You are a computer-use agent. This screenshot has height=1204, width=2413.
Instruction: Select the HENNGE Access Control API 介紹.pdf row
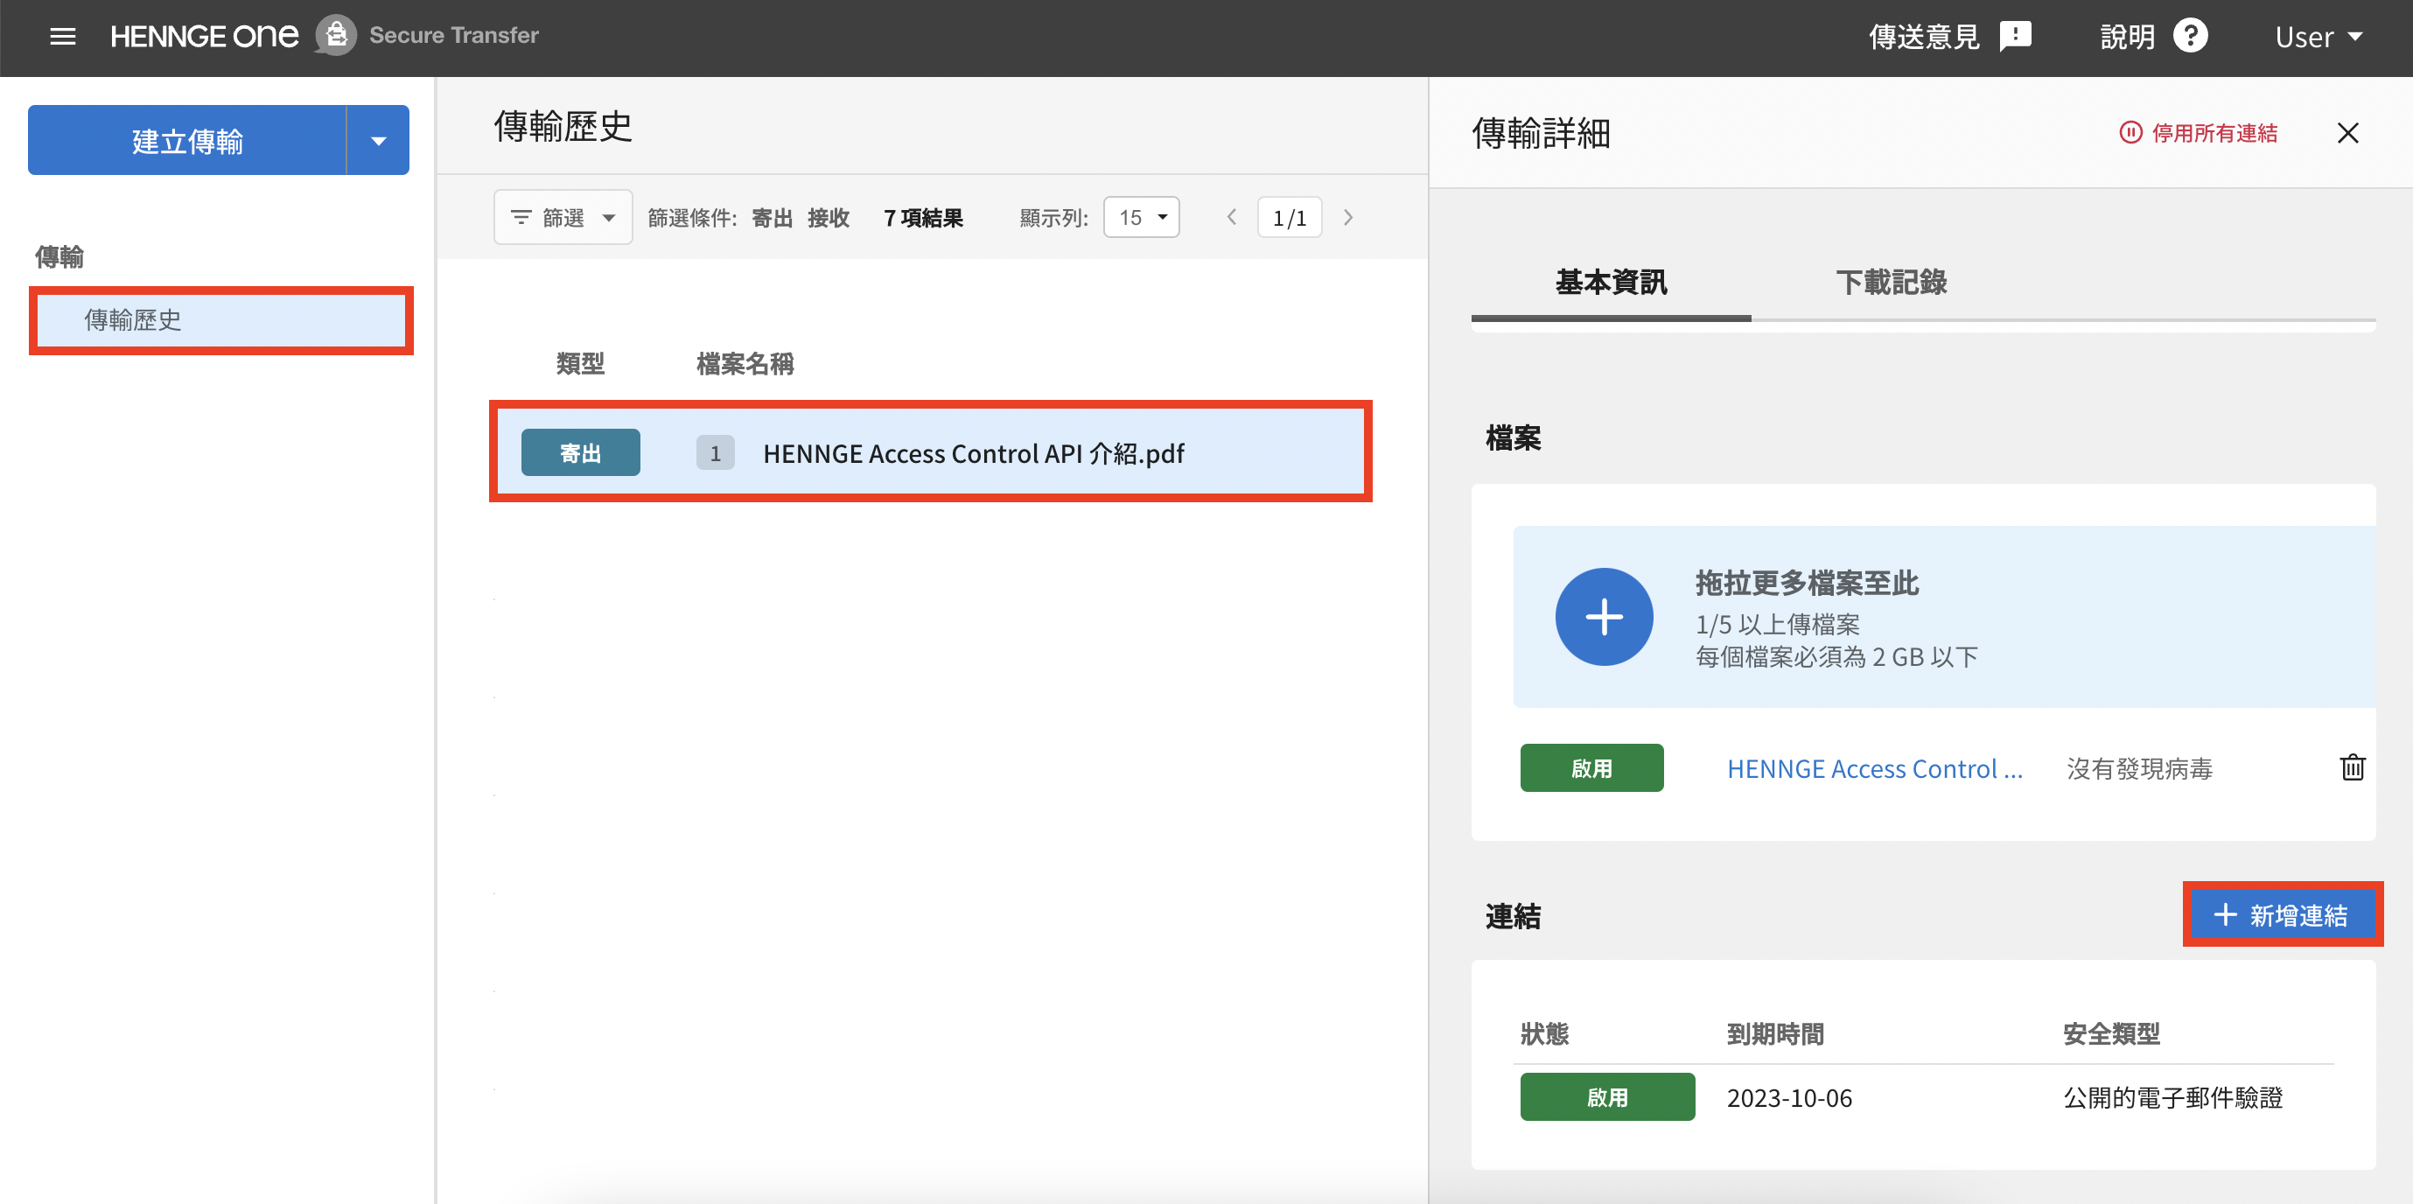930,452
